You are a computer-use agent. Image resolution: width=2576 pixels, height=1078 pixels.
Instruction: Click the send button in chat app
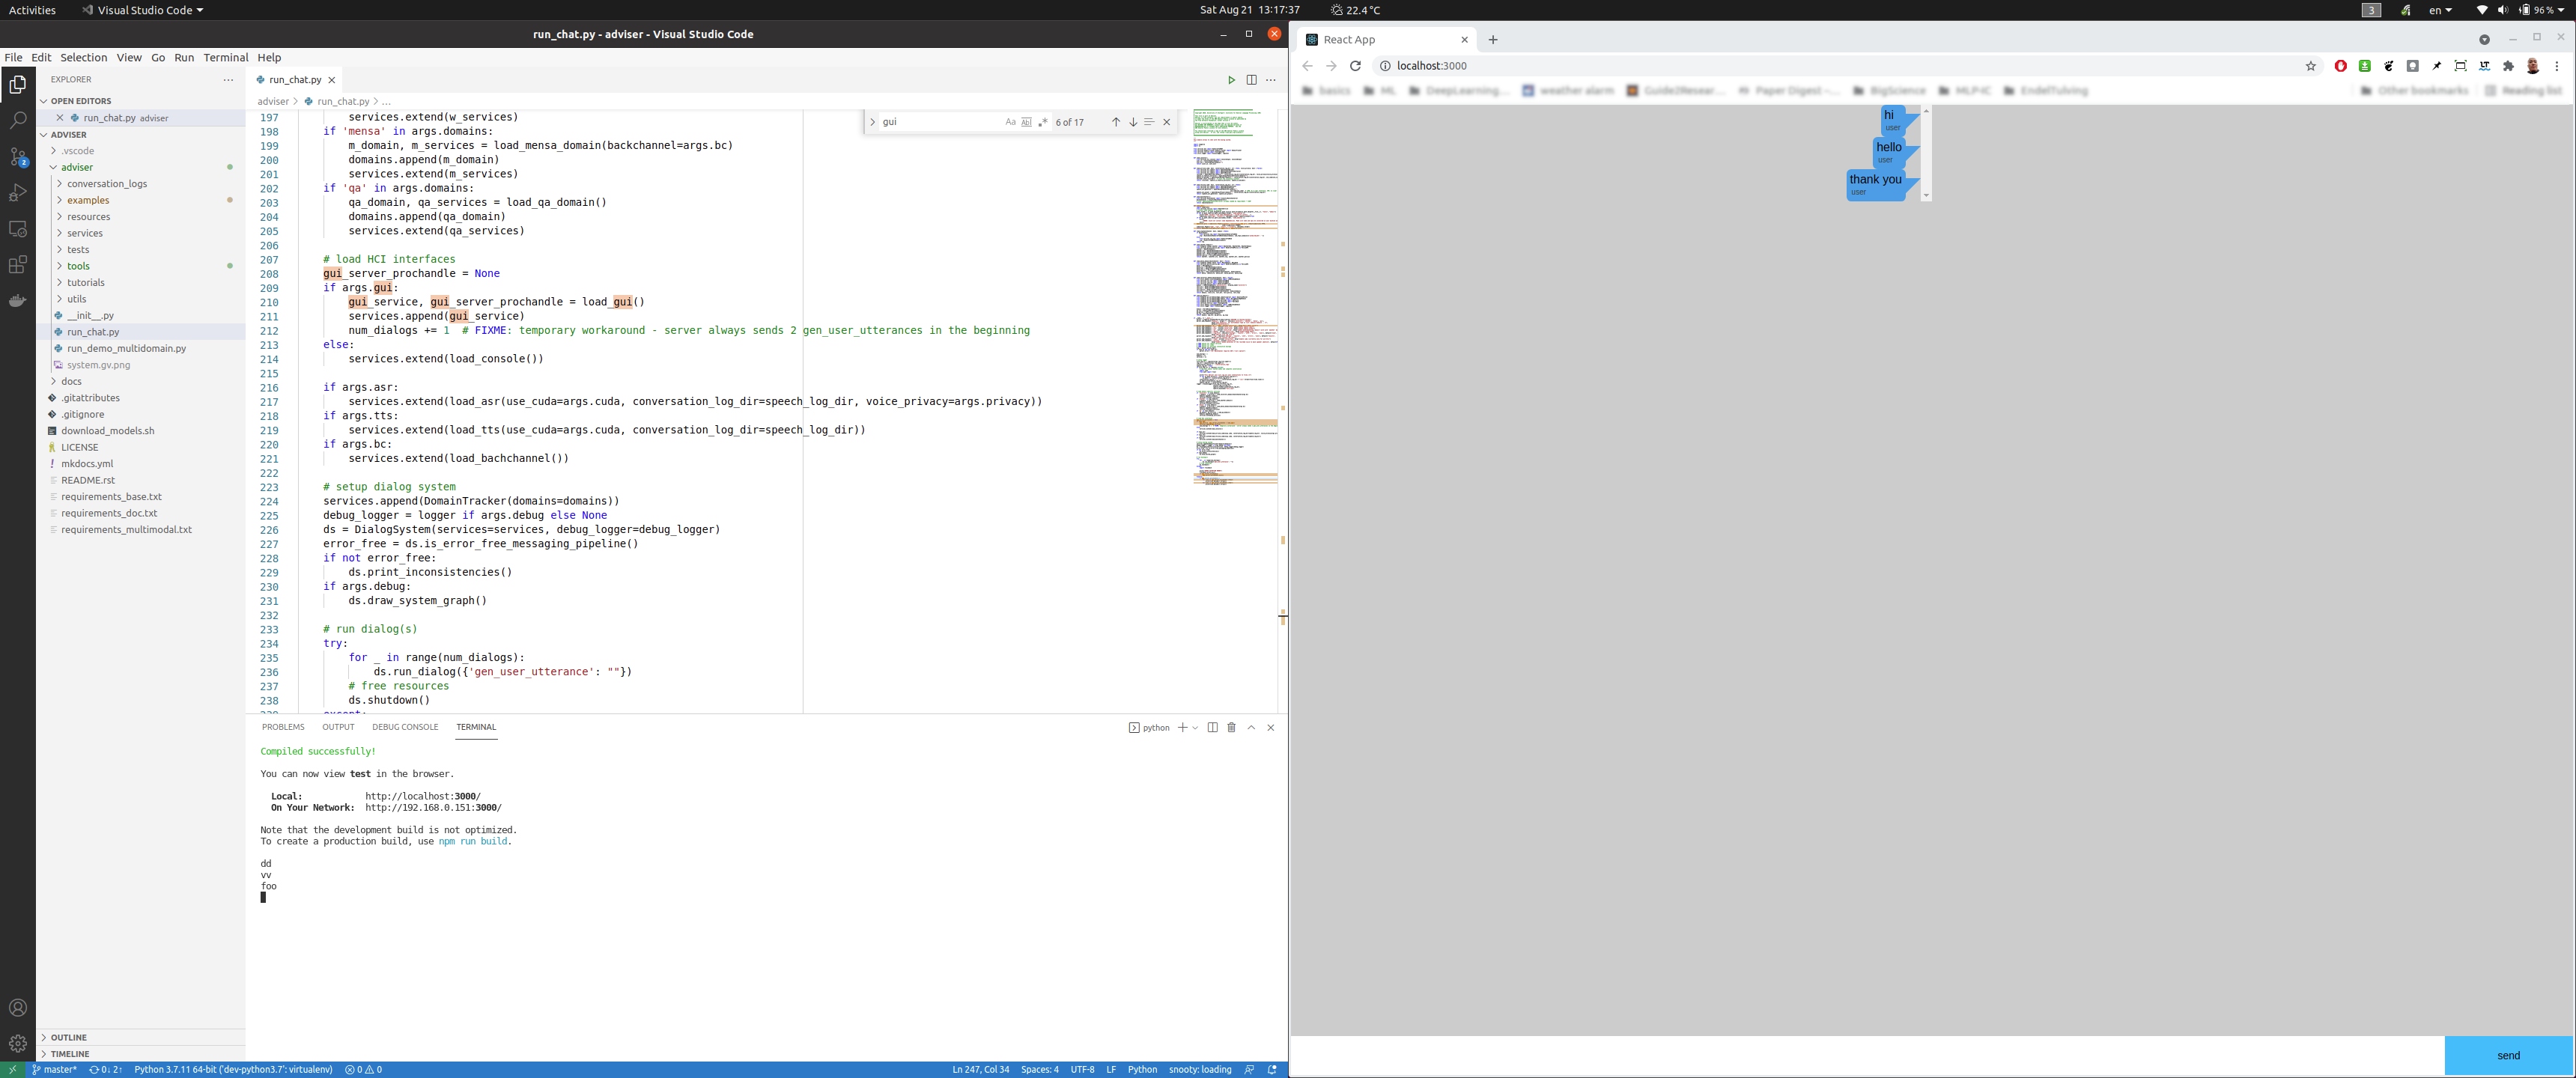[2508, 1055]
